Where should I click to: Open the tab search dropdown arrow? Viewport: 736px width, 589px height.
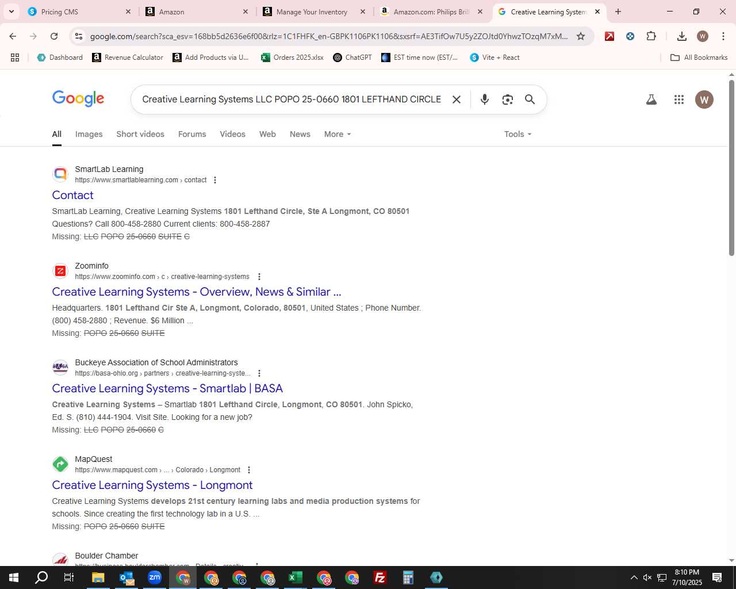click(x=11, y=12)
